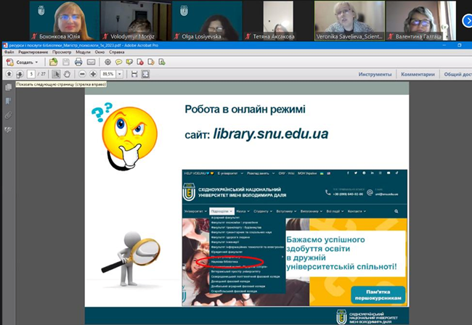Zoom out with the minus icon

(x=83, y=74)
